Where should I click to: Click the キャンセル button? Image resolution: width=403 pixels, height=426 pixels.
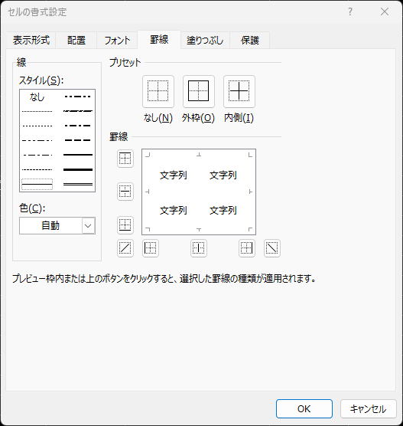(369, 408)
